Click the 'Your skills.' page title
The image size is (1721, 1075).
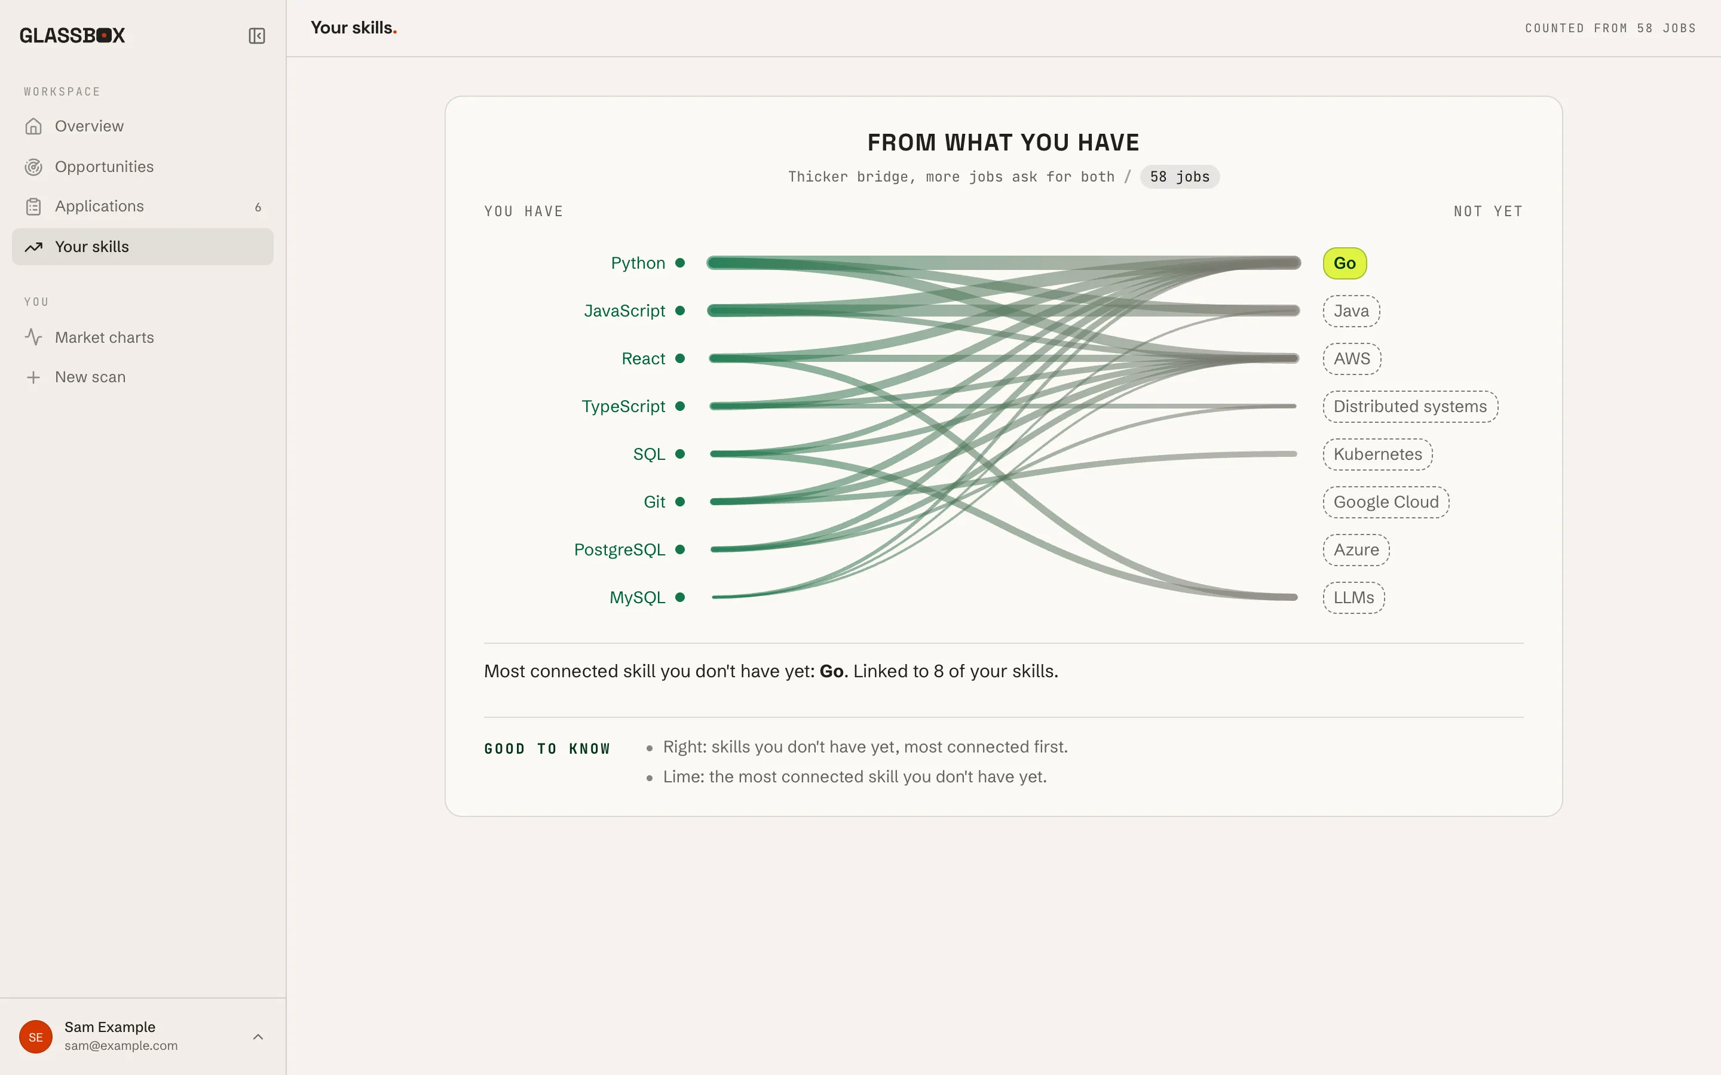coord(353,27)
